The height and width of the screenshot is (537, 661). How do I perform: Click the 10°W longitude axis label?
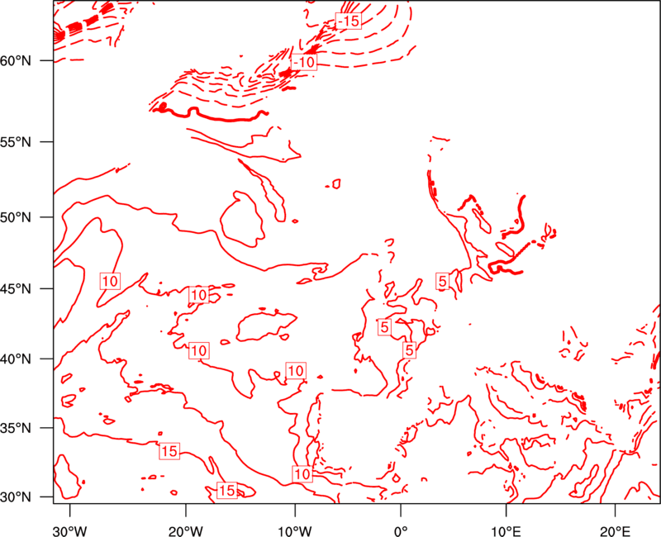click(x=295, y=531)
